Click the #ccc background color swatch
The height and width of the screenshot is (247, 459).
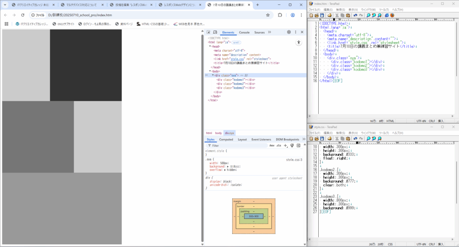[231, 166]
